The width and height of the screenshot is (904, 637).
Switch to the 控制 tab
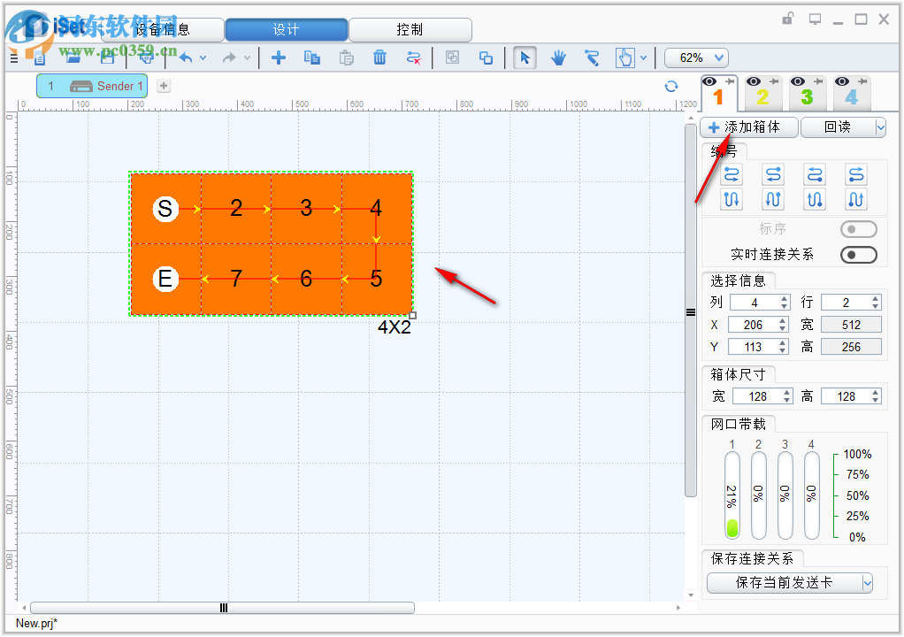click(410, 29)
